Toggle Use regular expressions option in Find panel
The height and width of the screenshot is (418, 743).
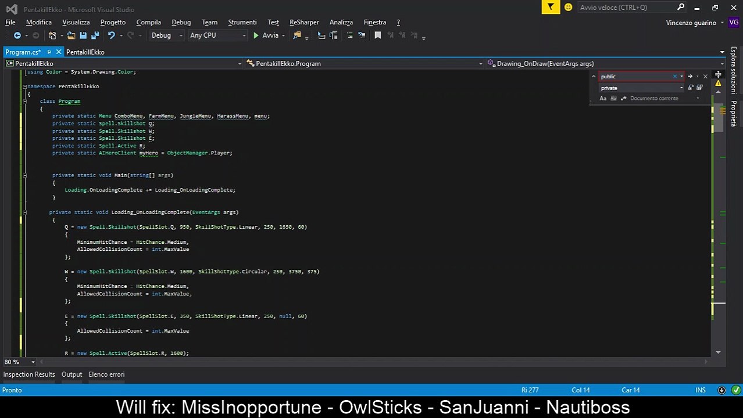[623, 98]
